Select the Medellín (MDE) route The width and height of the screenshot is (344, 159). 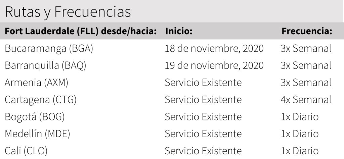pos(37,134)
